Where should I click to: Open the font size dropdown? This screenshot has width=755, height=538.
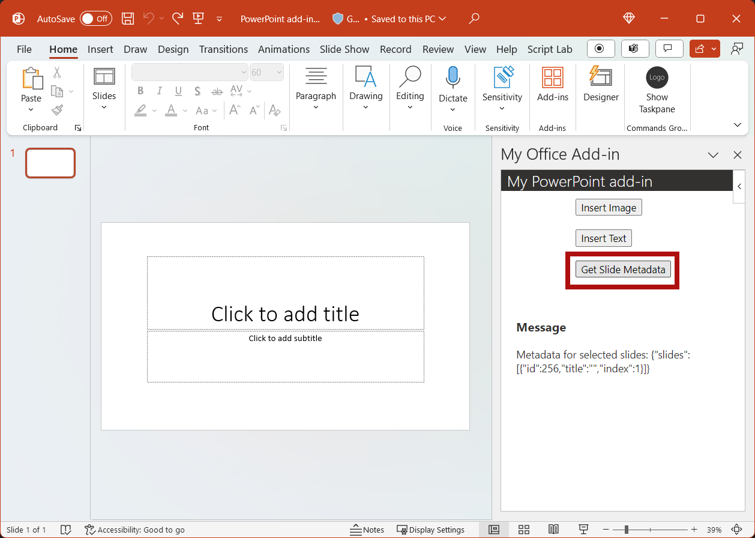[x=279, y=72]
